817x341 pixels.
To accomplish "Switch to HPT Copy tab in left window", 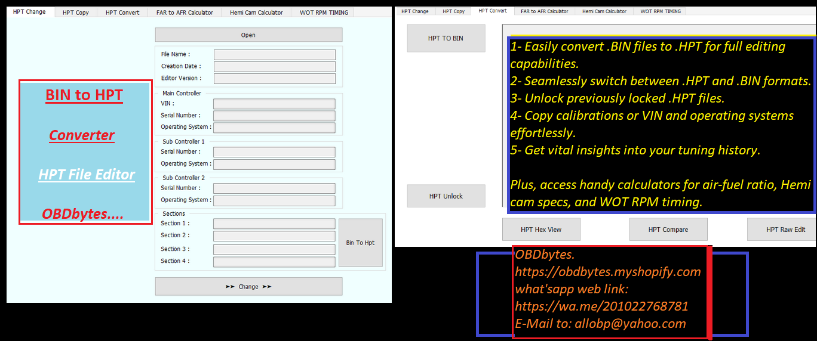I will point(76,13).
